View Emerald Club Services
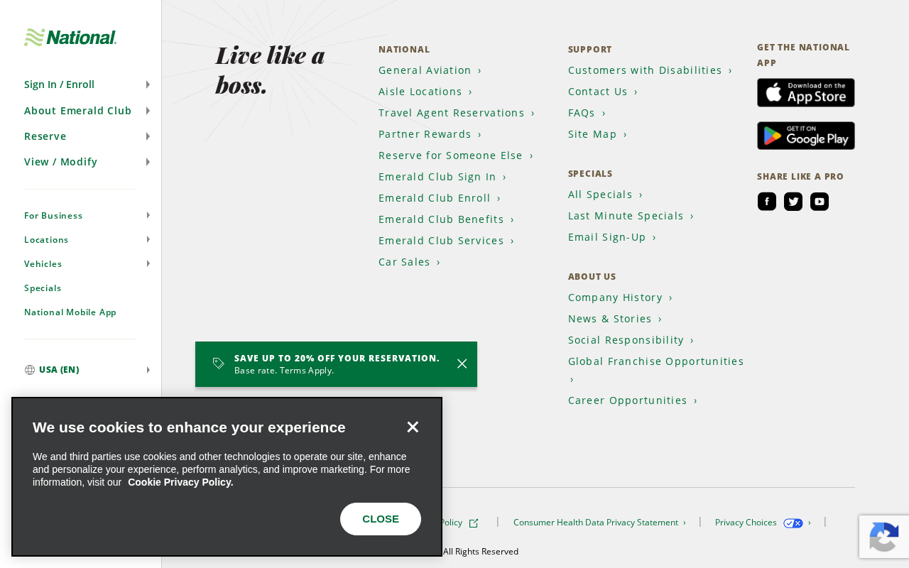Image resolution: width=909 pixels, height=568 pixels. coord(446,241)
